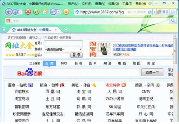Select the 淘宝 search tab
Image resolution: width=179 pixels, height=124 pixels.
[151, 63]
